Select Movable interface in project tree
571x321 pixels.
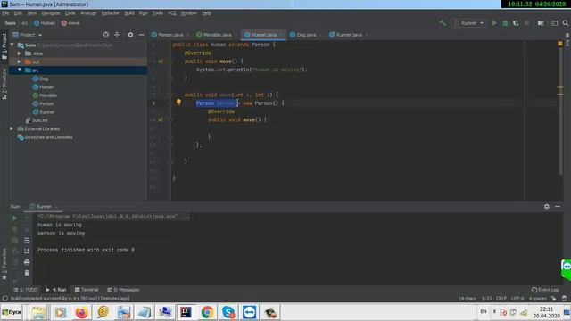(x=47, y=95)
